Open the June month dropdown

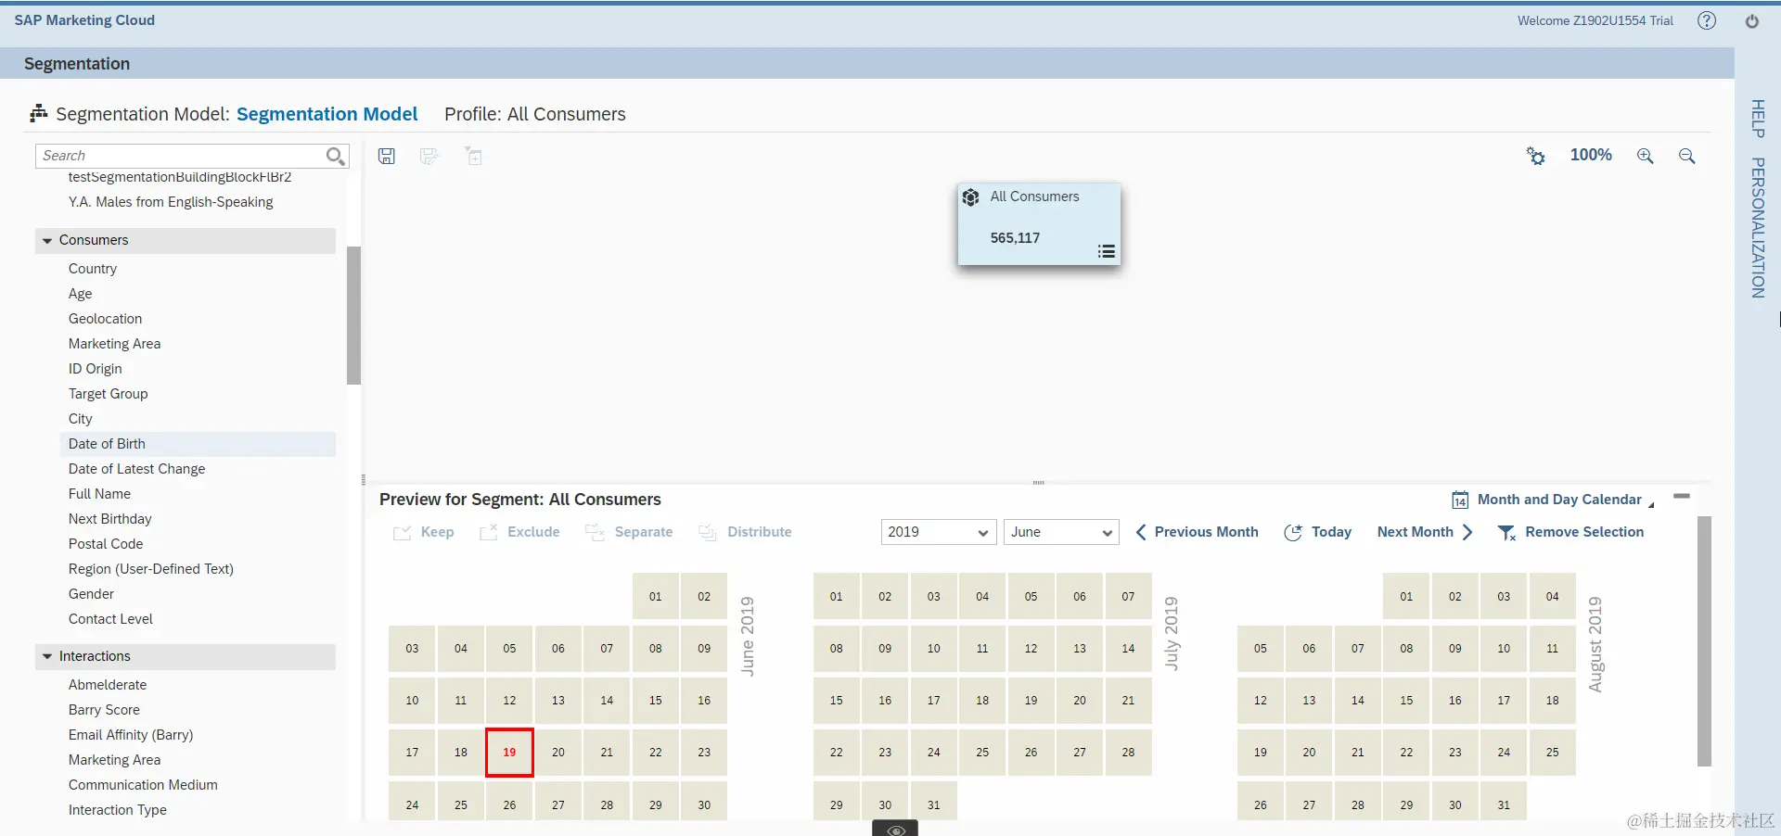point(1061,532)
